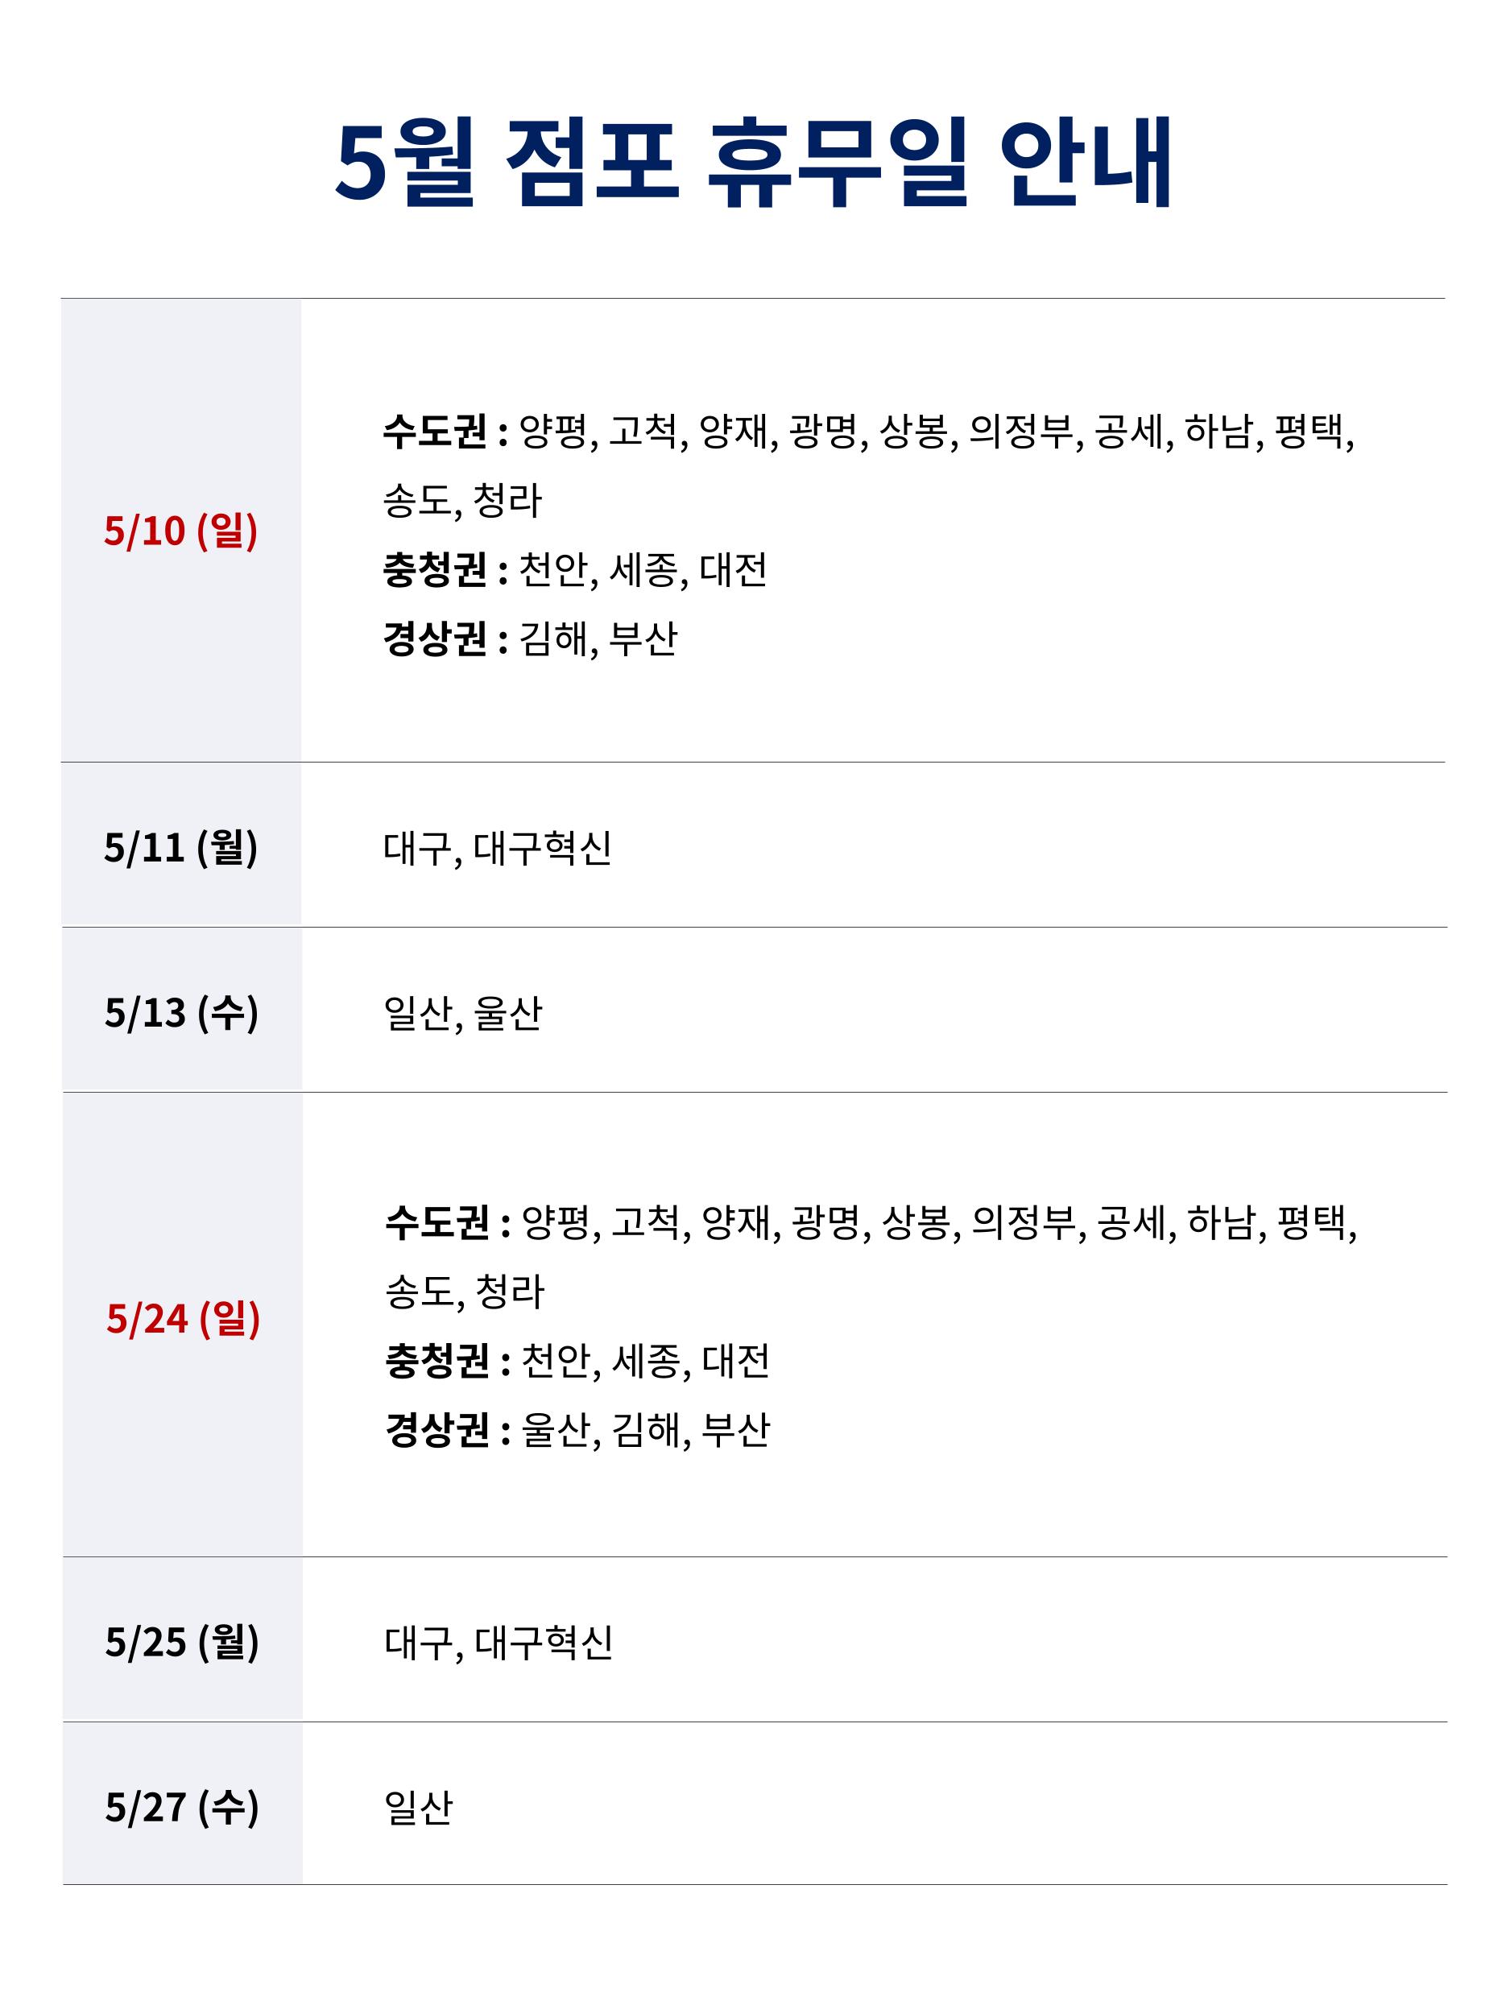
Task: Click the 충청권 label in the 5/10 row
Action: pos(435,570)
